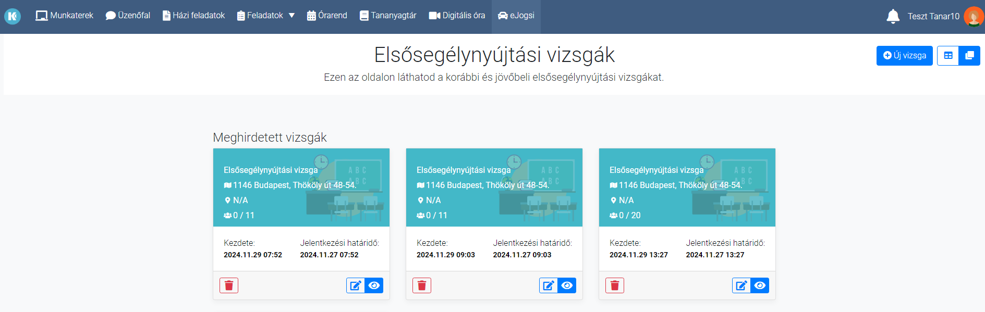Click the start date 2024.11.29 13:27

tap(639, 255)
